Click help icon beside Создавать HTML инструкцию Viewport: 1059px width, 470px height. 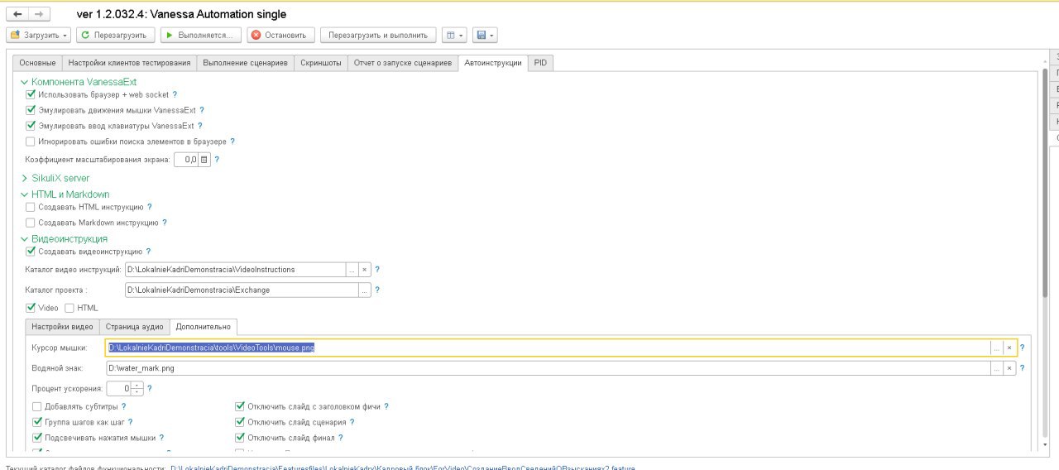click(150, 207)
